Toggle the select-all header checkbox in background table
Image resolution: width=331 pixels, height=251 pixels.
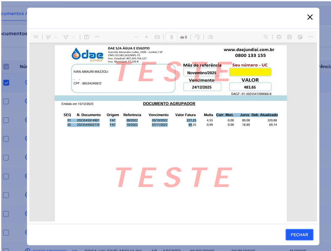[6, 67]
